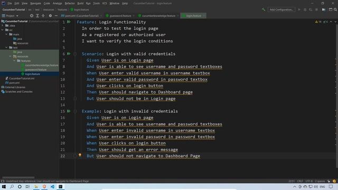The width and height of the screenshot is (338, 190).
Task: Open Visual Studio Code from taskbar
Action: [52, 186]
